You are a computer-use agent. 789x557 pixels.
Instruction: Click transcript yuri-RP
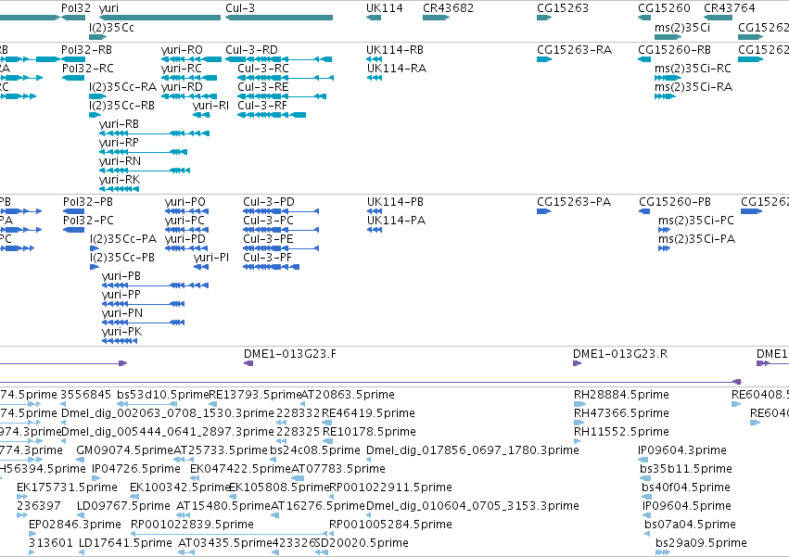119,143
